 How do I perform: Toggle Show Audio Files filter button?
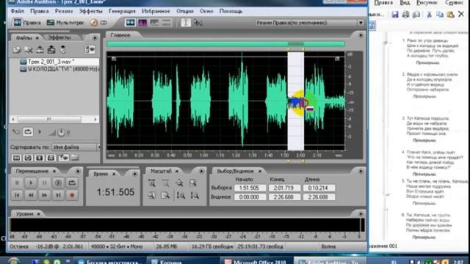tap(16, 158)
